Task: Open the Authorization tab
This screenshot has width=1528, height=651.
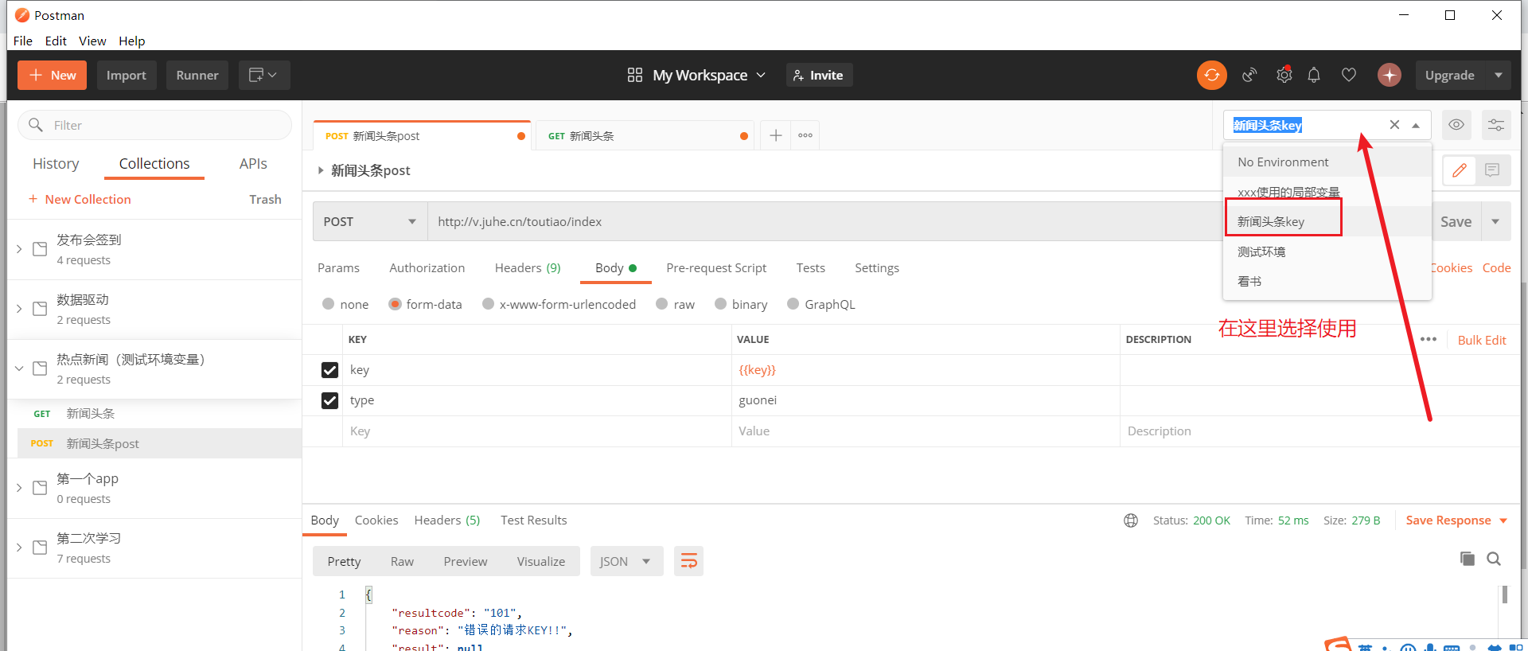Action: (427, 268)
